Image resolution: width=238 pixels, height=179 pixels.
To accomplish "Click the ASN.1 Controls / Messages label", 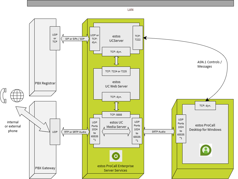I will pos(208,64).
